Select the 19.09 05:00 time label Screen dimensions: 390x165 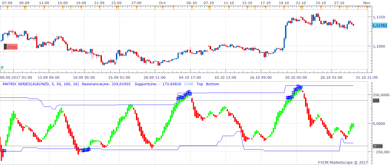(84, 77)
